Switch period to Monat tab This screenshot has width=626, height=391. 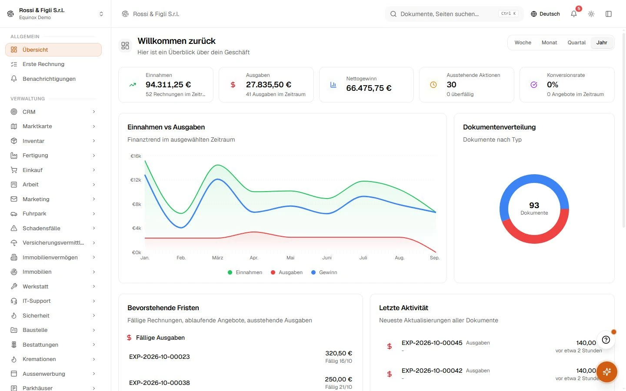click(549, 43)
